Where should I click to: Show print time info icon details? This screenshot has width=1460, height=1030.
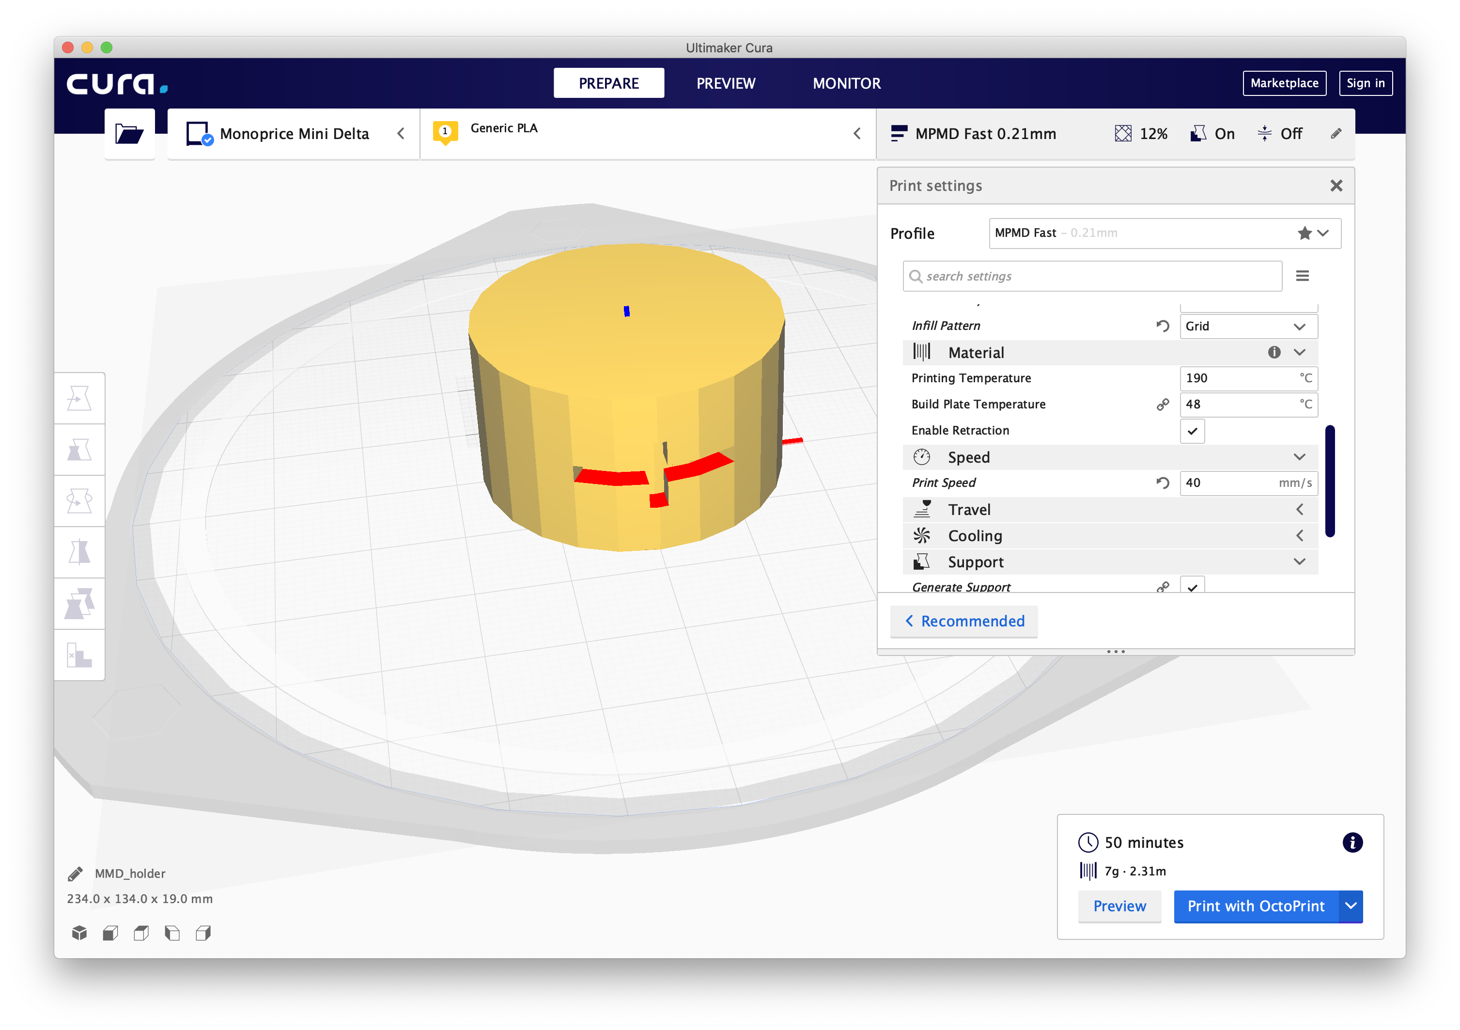1352,843
